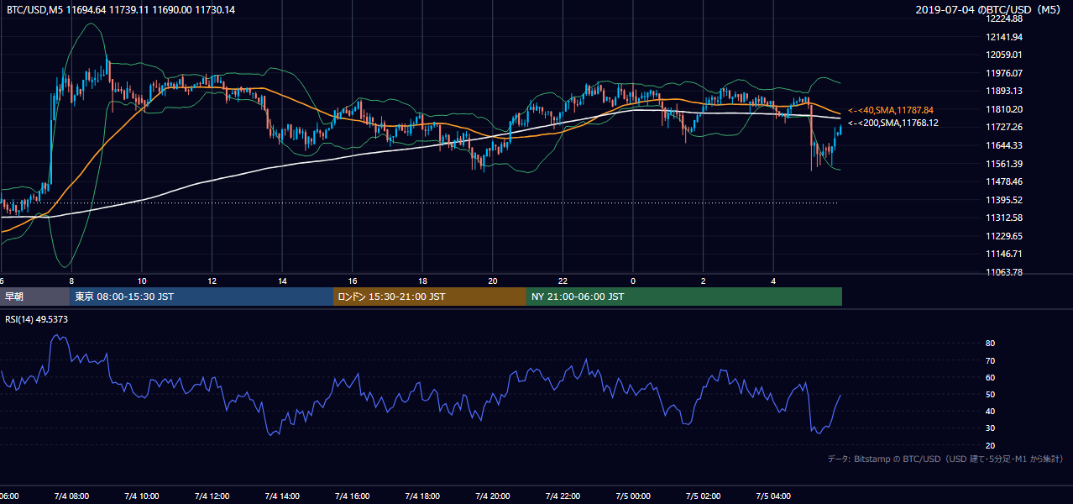Click price axis value 11063.78
Screen dimensions: 1073x504
click(x=1005, y=272)
